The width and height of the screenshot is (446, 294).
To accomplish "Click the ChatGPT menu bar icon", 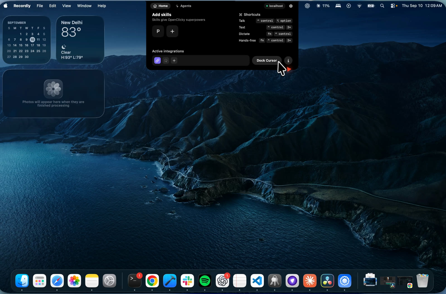I will [x=307, y=6].
